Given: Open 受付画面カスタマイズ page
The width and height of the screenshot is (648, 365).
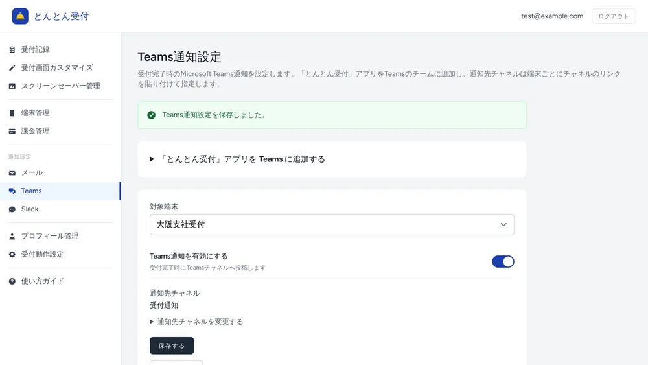Looking at the screenshot, I should click(60, 68).
